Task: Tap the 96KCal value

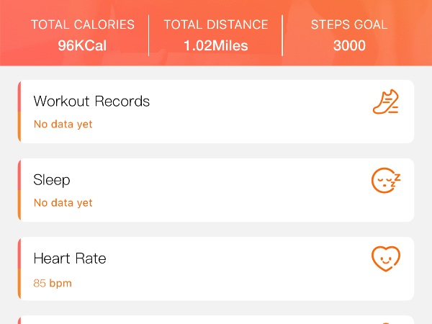Action: pyautogui.click(x=83, y=46)
